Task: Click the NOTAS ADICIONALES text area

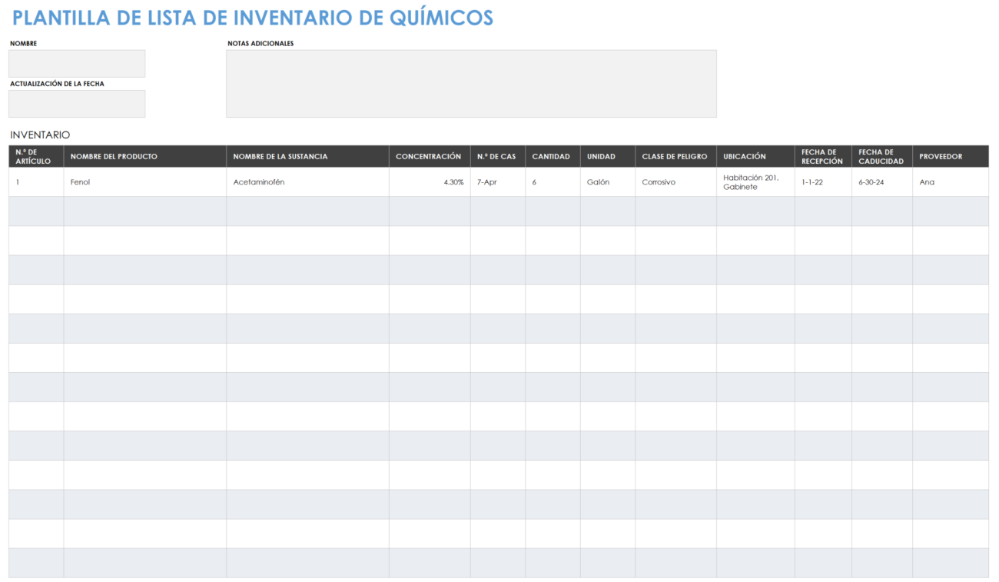Action: pyautogui.click(x=471, y=83)
